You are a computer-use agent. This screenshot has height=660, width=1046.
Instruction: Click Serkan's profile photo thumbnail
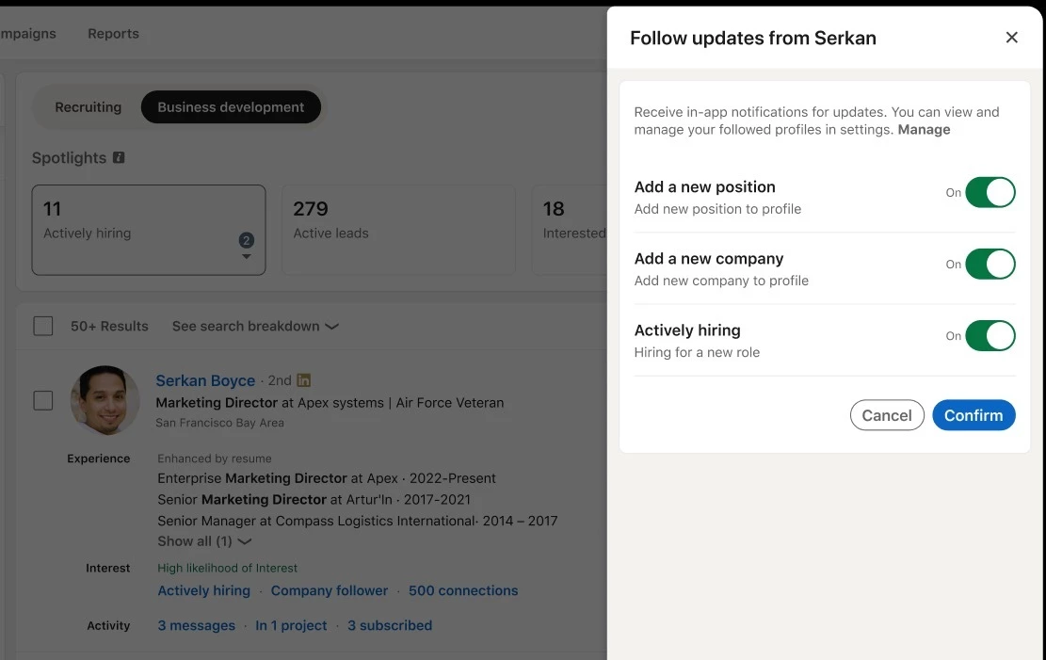[105, 400]
